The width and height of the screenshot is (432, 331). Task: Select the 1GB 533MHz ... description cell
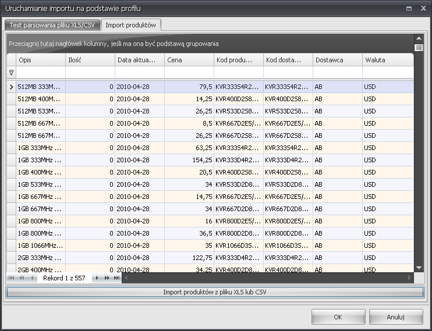click(x=41, y=184)
